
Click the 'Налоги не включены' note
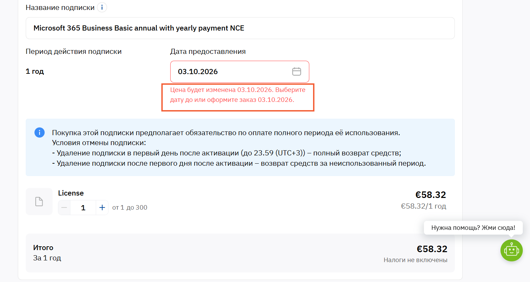click(415, 260)
